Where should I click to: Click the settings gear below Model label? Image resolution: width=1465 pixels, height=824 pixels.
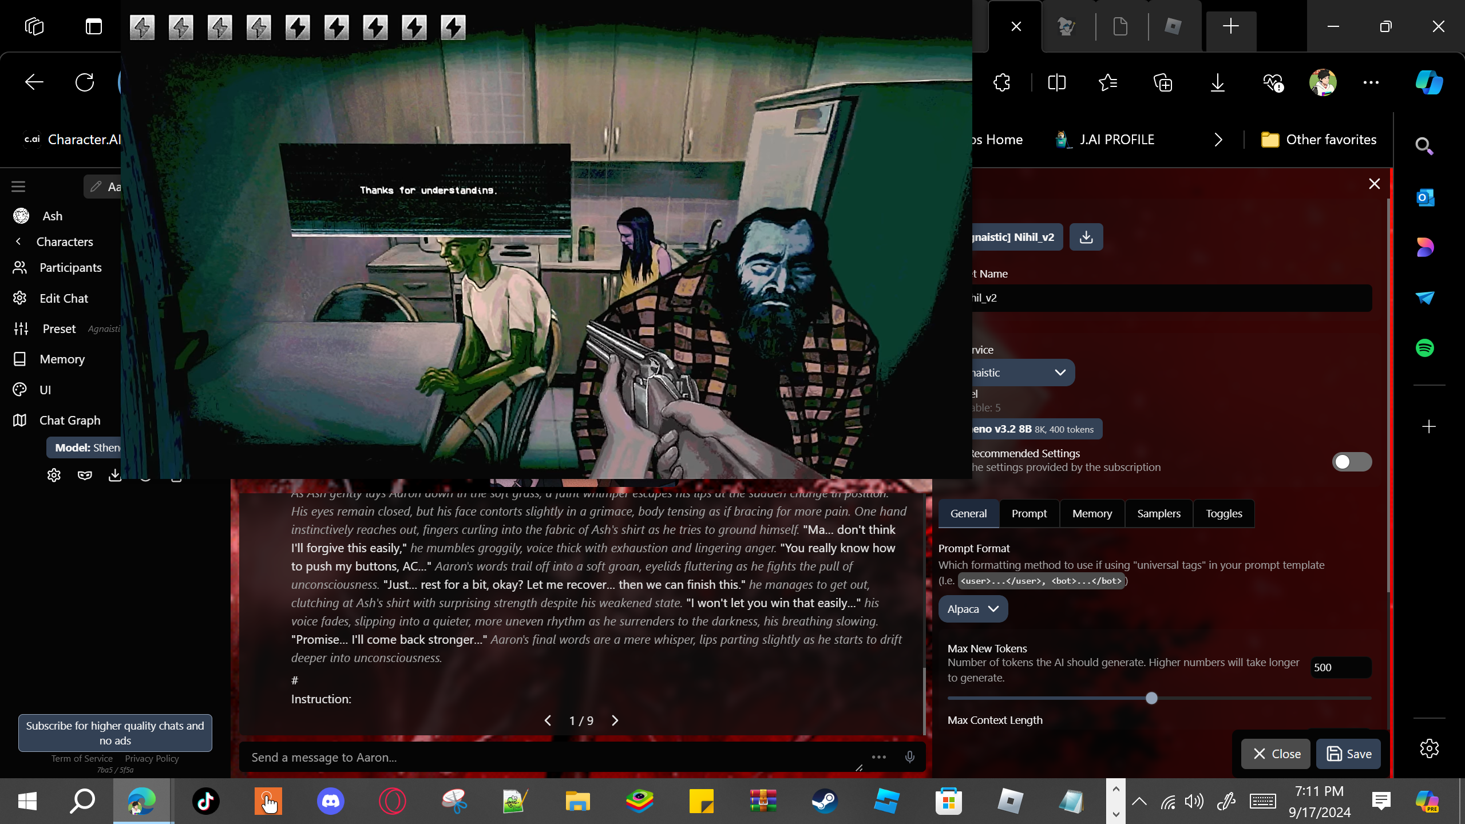[x=54, y=475]
